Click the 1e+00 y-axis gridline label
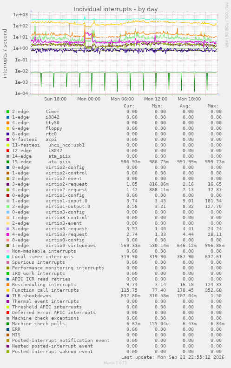Image resolution: width=231 pixels, height=368 pixels. (20, 48)
